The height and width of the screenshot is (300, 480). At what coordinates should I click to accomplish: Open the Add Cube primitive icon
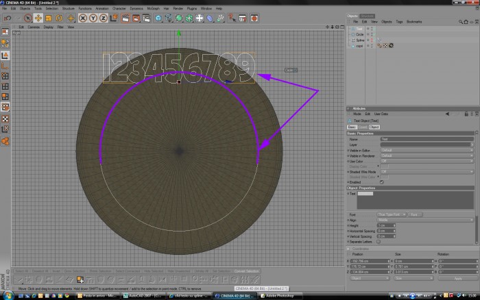(x=158, y=18)
